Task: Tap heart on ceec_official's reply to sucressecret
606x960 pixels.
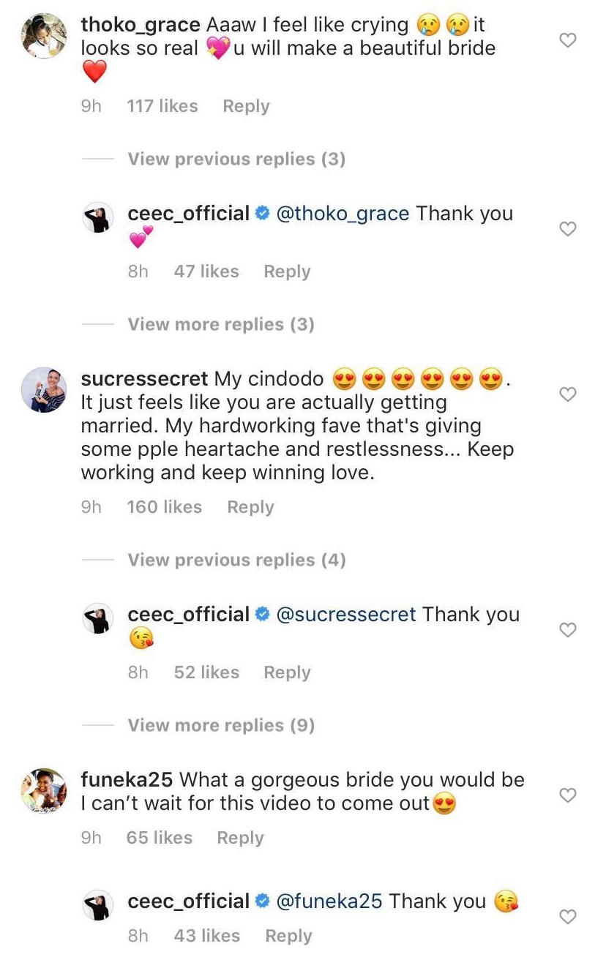Action: pyautogui.click(x=568, y=630)
